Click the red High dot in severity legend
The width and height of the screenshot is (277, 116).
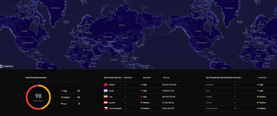point(62,91)
